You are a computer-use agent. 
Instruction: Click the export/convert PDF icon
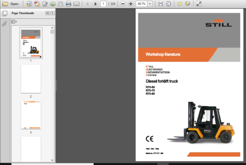coord(29,4)
